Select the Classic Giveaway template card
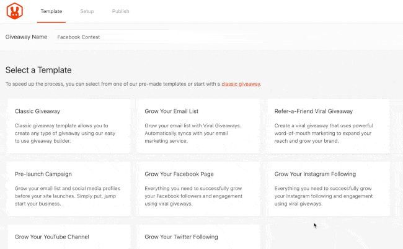Screen dimensions: 403x249 click(x=69, y=126)
